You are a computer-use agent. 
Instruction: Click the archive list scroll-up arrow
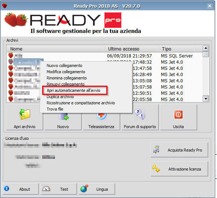click(x=206, y=48)
